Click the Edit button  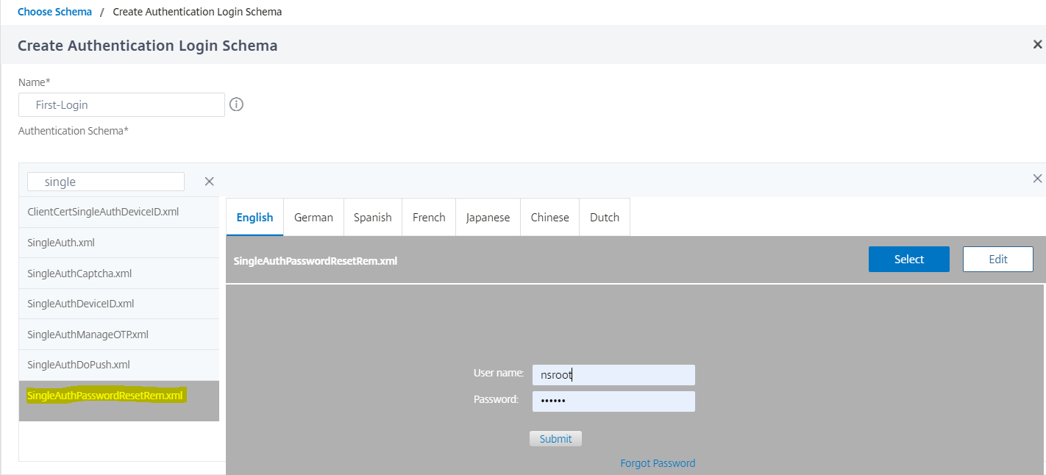[998, 259]
